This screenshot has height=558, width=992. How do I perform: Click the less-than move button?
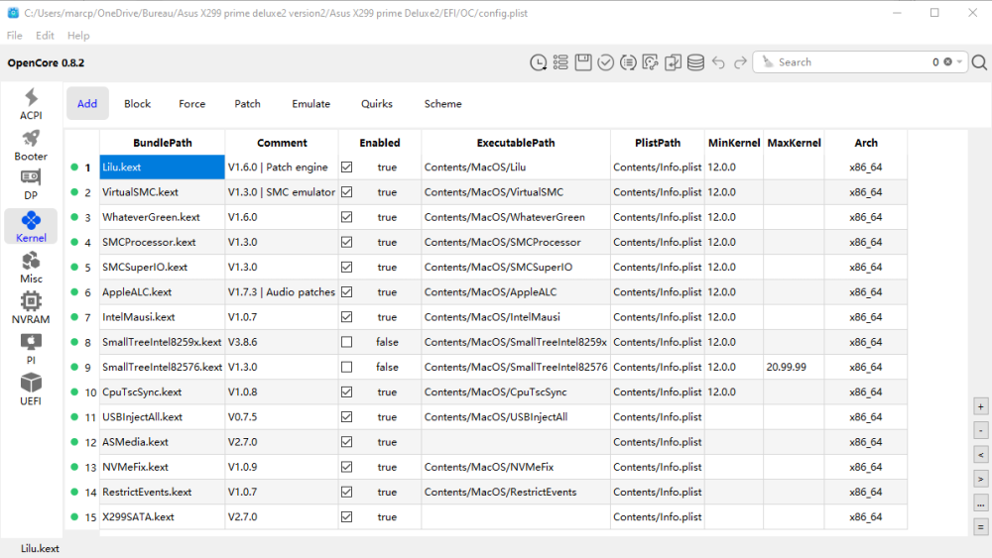pos(981,454)
